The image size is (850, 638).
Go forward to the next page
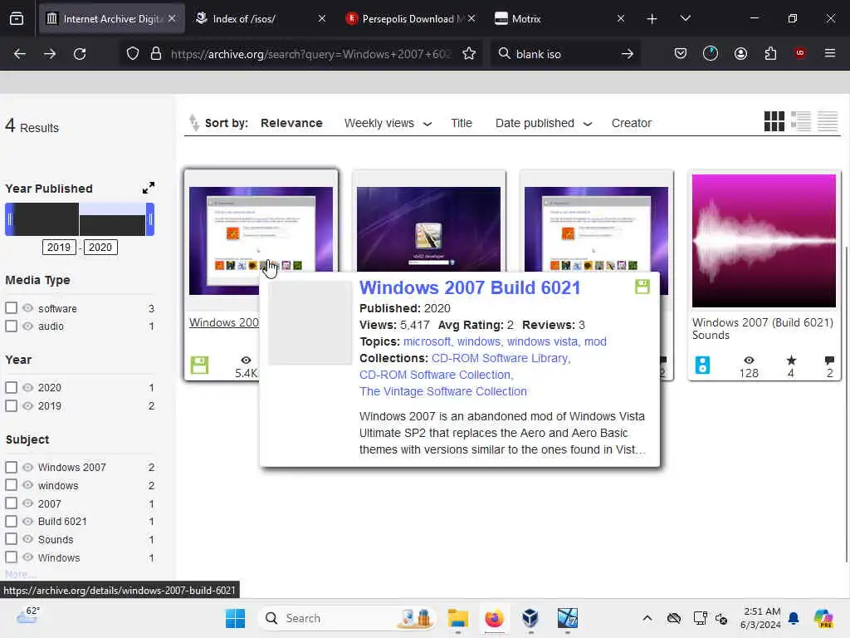point(49,54)
